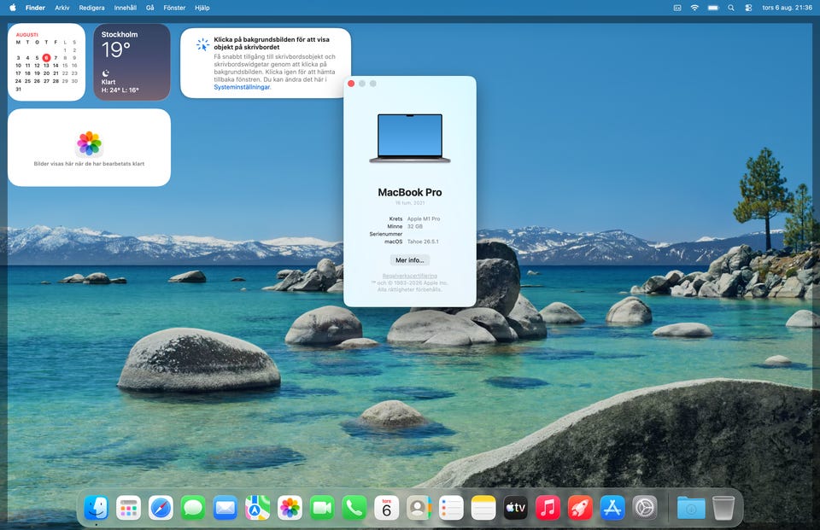Viewport: 820px width, 530px height.
Task: Open the green Phone app icon
Action: pyautogui.click(x=354, y=508)
